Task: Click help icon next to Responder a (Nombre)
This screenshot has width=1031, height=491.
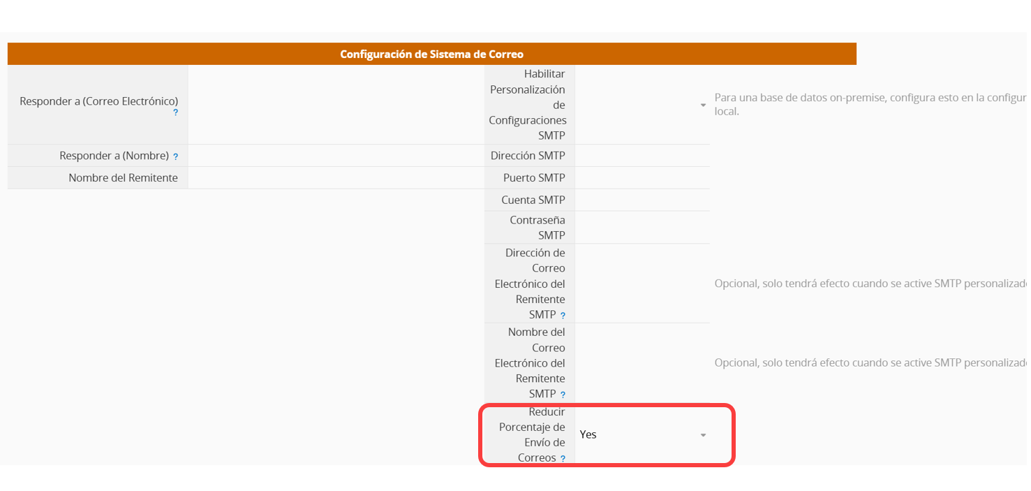Action: click(x=176, y=157)
